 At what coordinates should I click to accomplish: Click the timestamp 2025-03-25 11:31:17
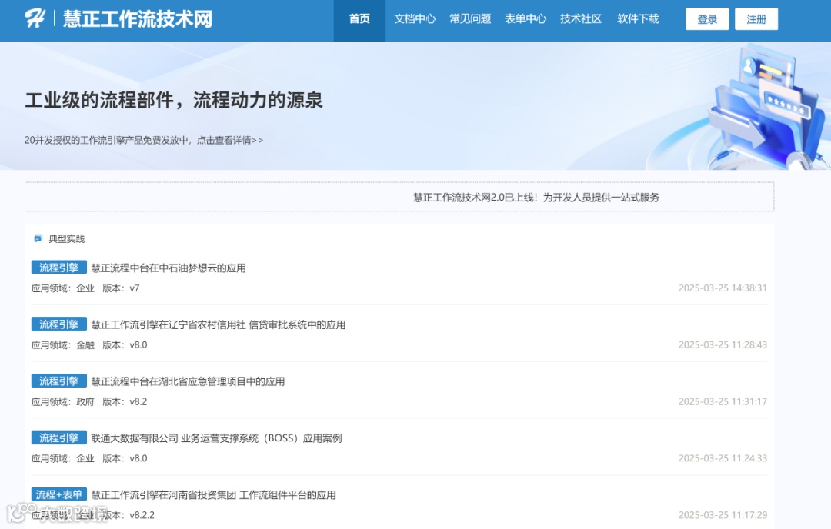pos(723,401)
